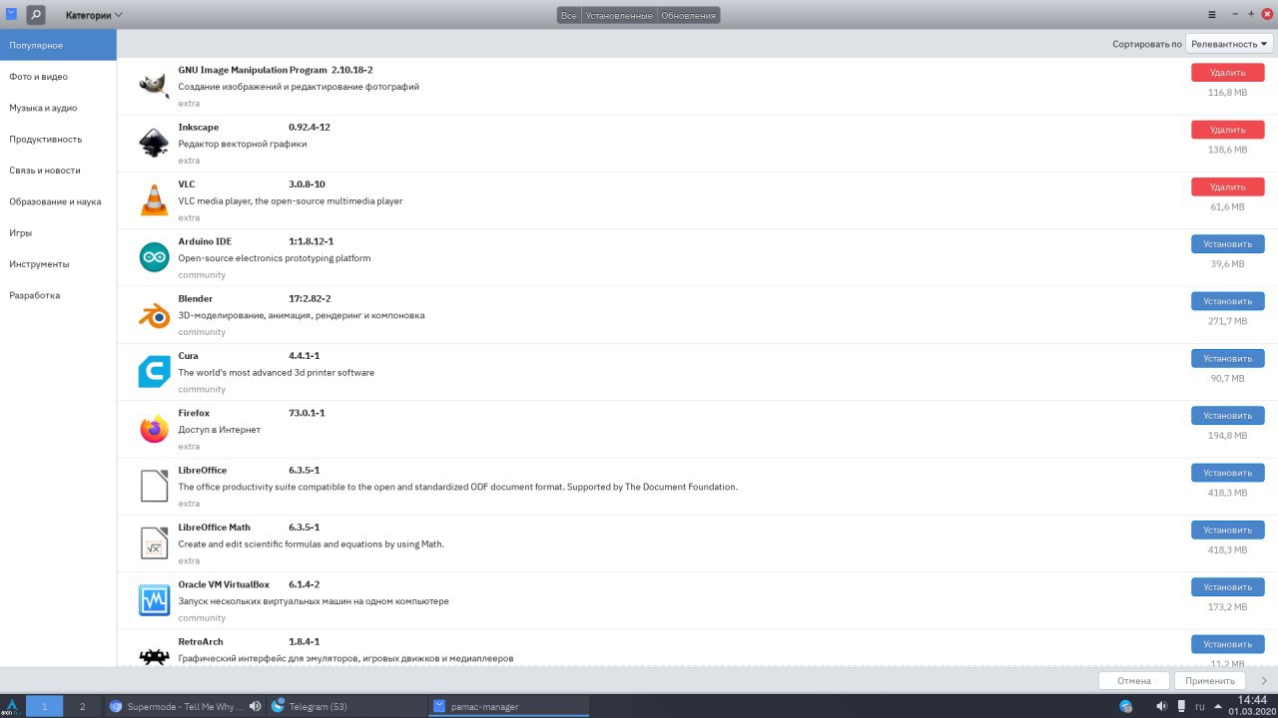Switch to workspace 1 in taskbar
Screen dimensions: 1278x718
44,707
